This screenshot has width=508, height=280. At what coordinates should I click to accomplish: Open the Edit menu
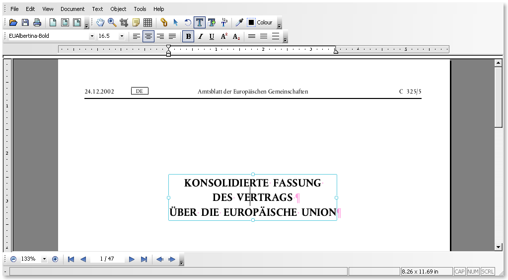(x=30, y=9)
